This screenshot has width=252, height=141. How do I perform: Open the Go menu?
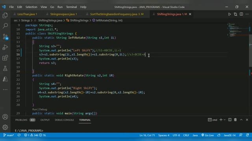tap(52, 7)
